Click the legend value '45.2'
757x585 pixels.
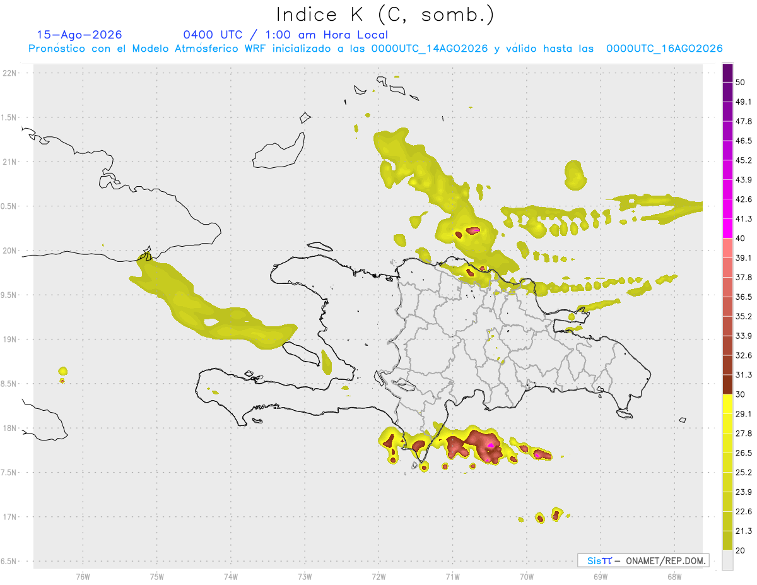click(744, 160)
